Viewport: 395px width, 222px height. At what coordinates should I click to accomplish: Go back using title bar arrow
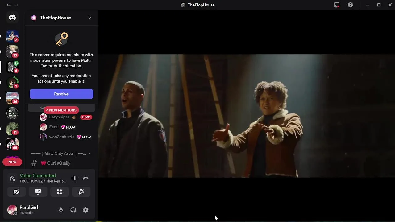point(9,5)
